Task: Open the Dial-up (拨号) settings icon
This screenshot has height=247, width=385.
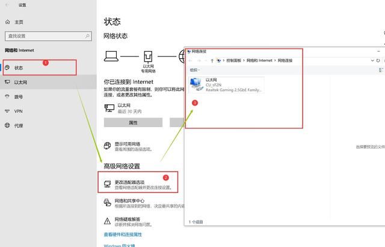Action: 7,97
